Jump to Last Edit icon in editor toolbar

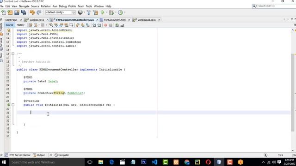(x=31, y=25)
